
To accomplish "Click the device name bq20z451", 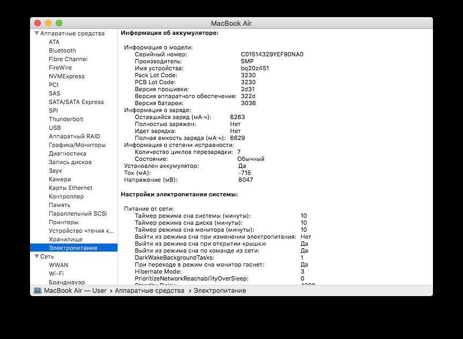I will tap(255, 68).
